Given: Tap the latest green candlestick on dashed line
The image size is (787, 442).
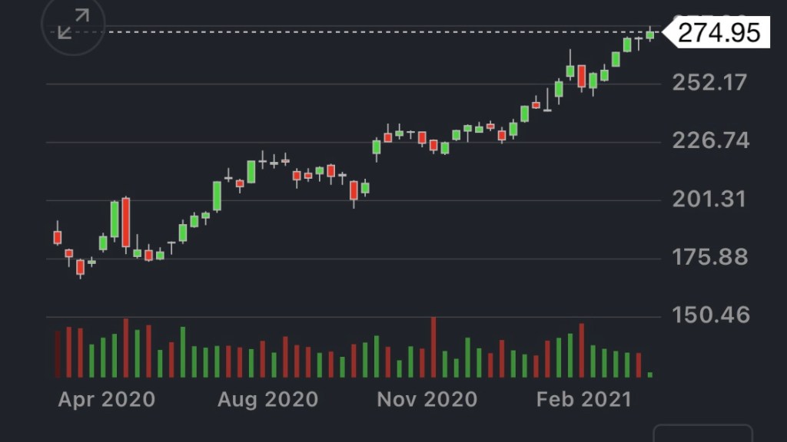Looking at the screenshot, I should click(650, 34).
